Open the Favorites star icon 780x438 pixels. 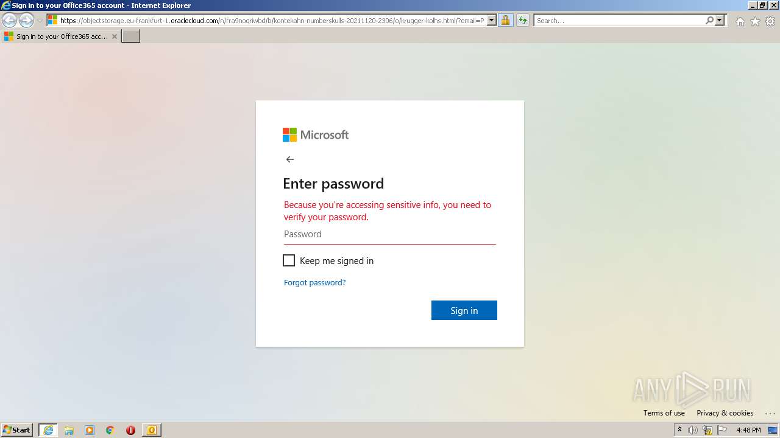click(x=755, y=21)
